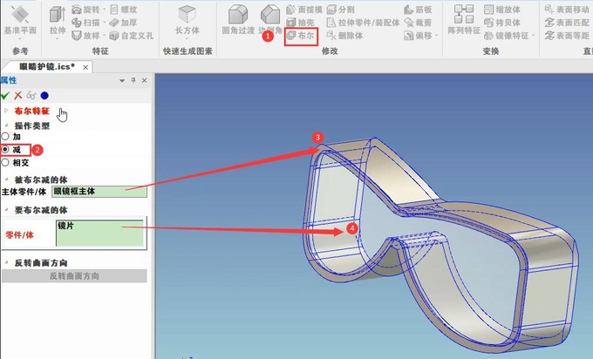
Task: Collapse the 反转曲面方向 section header
Action: point(6,262)
